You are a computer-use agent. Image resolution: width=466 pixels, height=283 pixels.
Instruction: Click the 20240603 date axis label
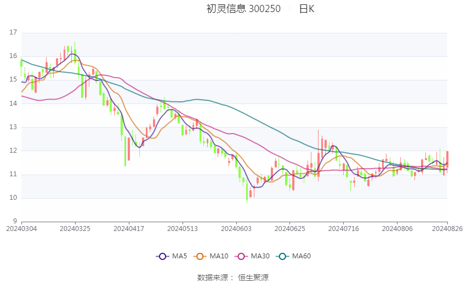point(236,229)
